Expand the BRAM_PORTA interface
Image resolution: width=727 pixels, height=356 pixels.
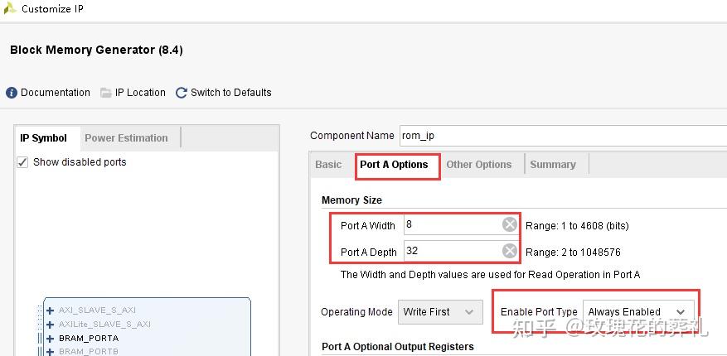51,338
